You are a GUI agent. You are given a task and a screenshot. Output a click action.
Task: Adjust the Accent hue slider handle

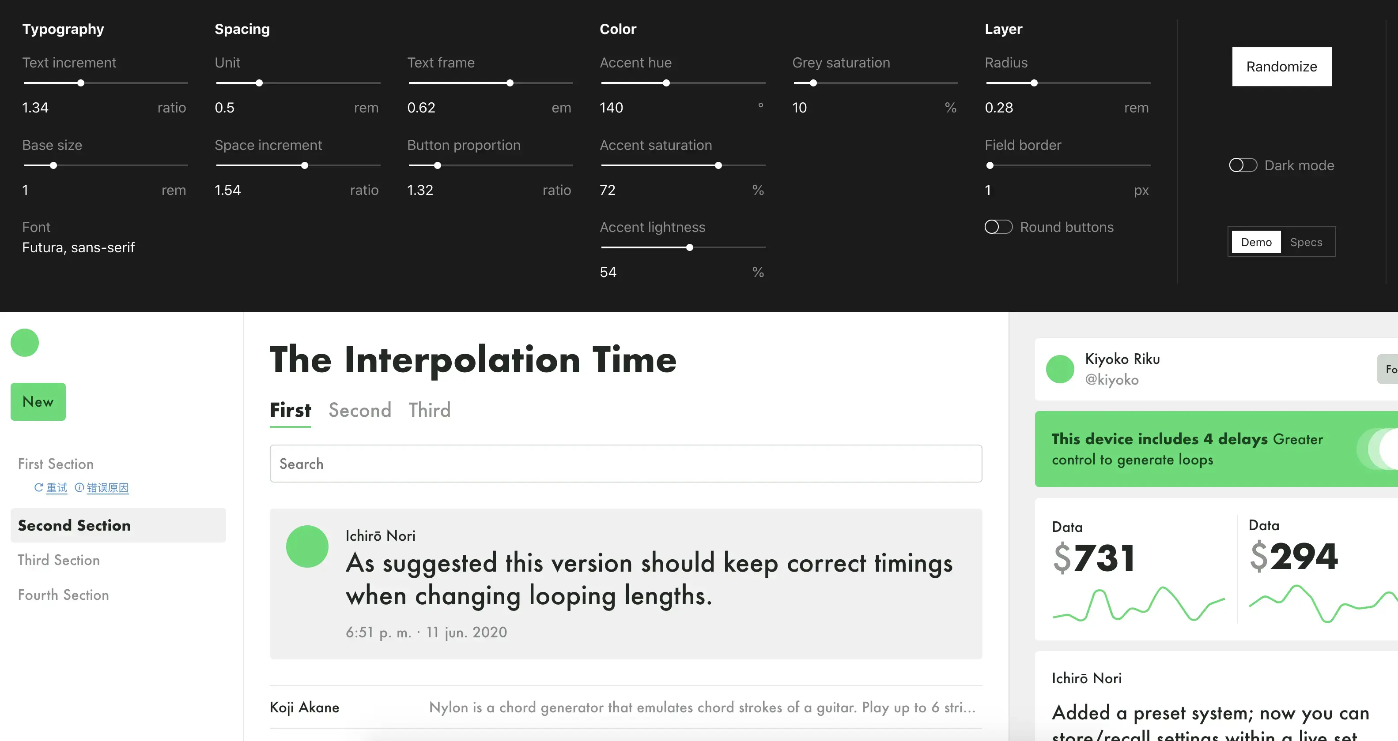point(666,83)
